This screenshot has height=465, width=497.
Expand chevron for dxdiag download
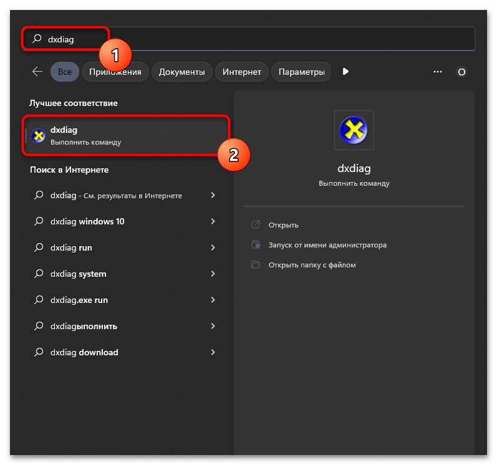pyautogui.click(x=213, y=352)
